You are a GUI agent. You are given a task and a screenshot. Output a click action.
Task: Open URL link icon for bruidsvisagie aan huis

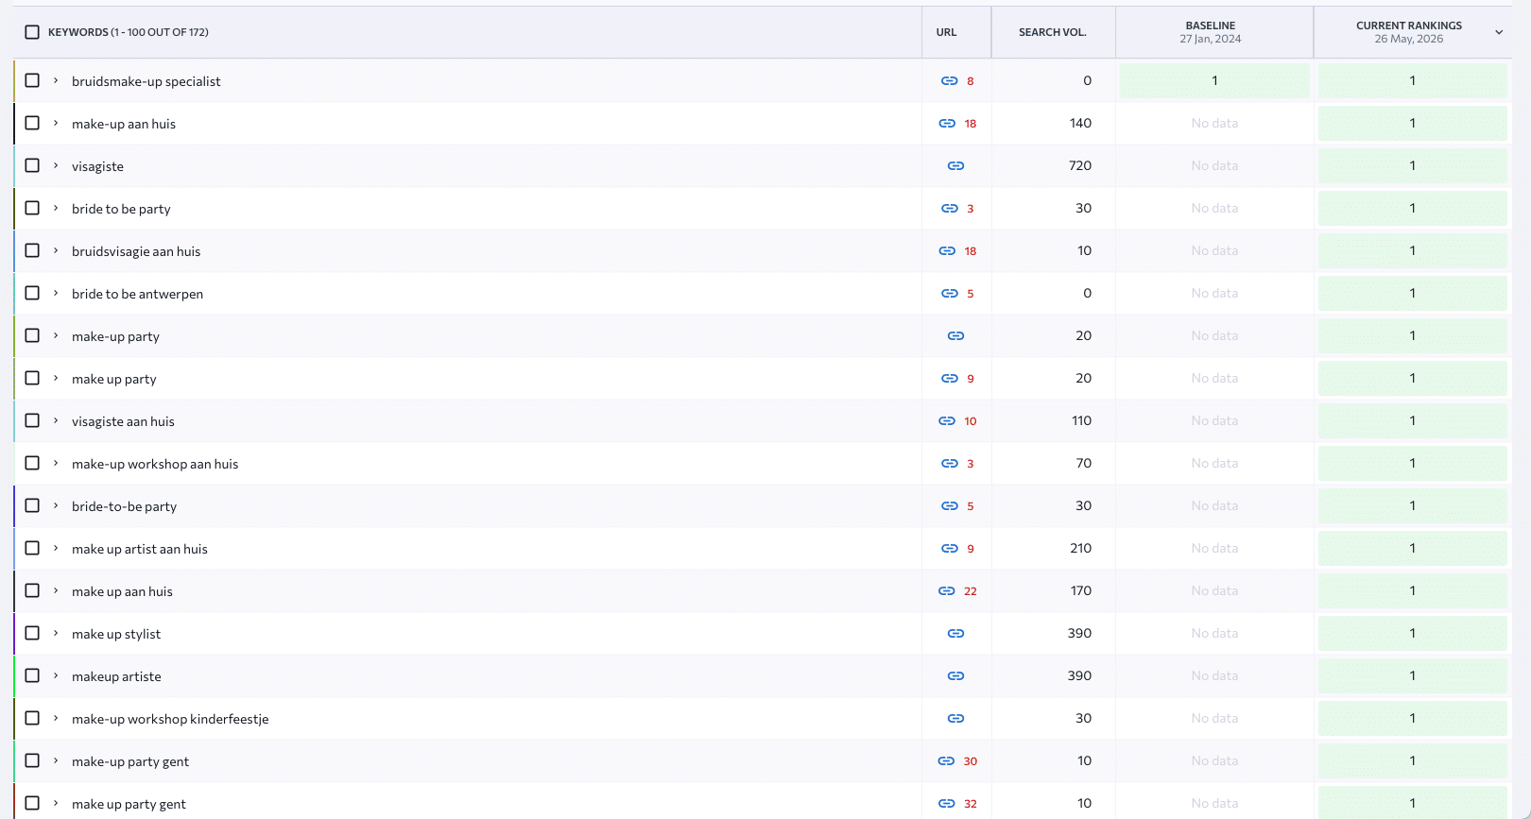(946, 251)
